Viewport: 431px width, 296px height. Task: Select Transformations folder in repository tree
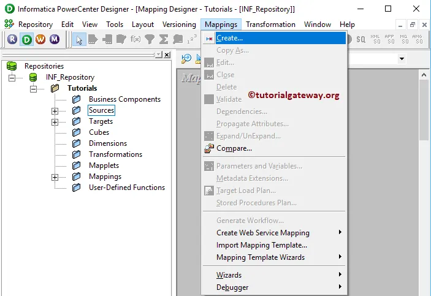(x=115, y=154)
